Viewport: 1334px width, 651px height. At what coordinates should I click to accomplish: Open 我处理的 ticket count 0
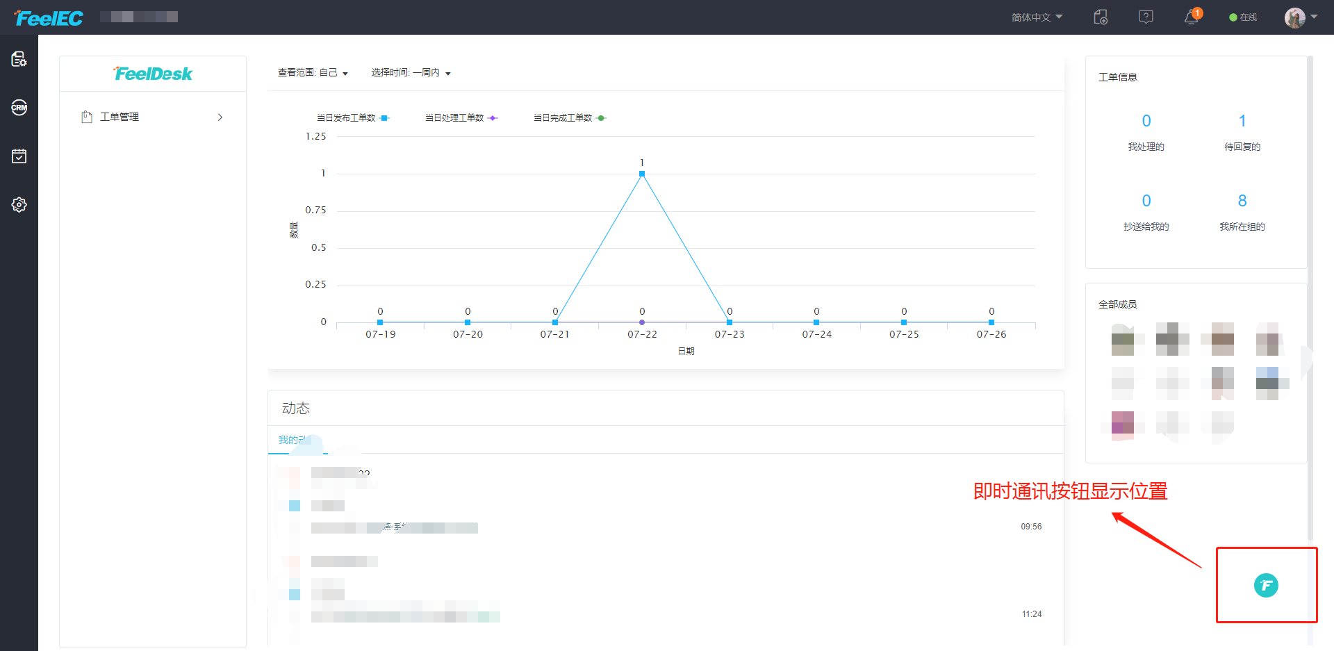pyautogui.click(x=1146, y=121)
